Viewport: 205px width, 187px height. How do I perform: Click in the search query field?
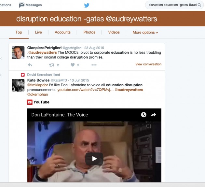pos(172,5)
